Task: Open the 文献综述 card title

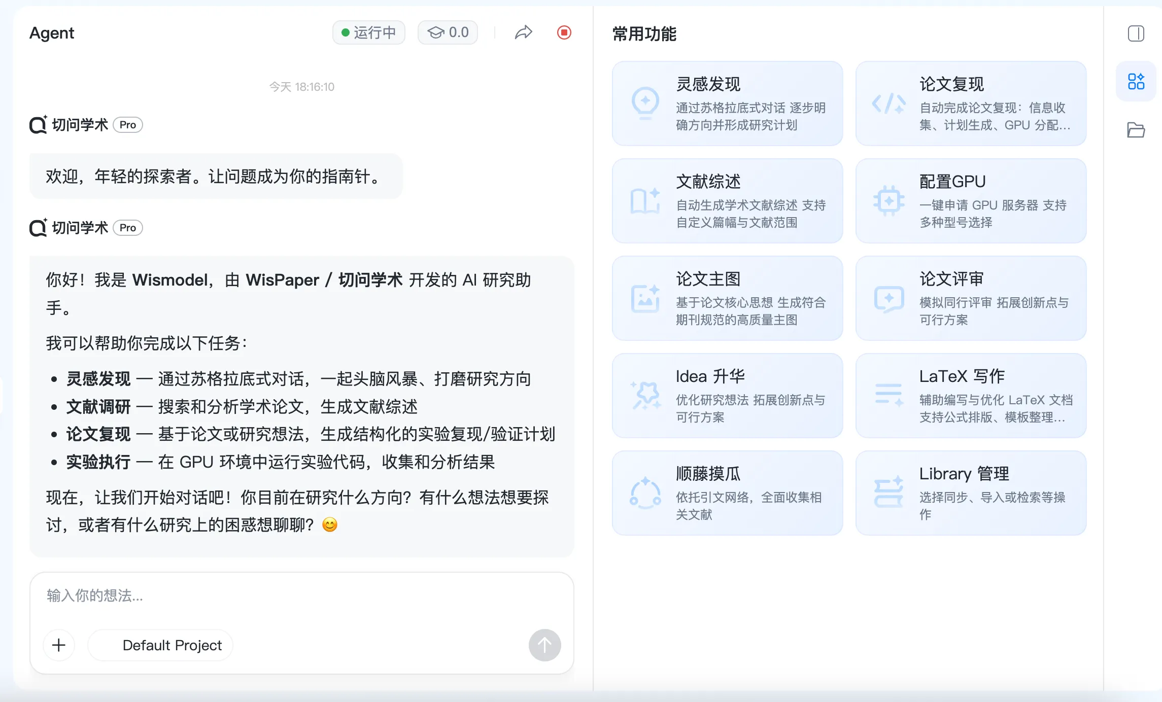Action: 708,182
